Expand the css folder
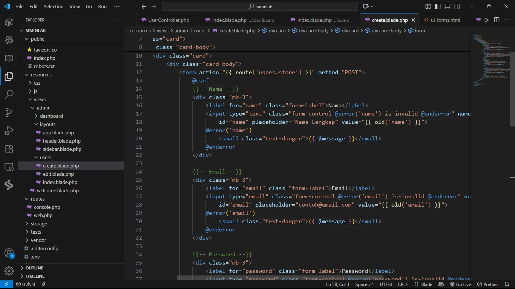The height and width of the screenshot is (289, 515). 37,83
